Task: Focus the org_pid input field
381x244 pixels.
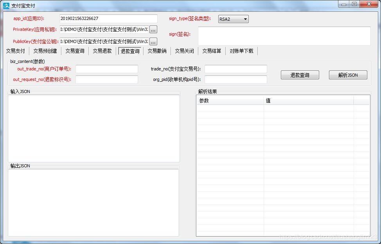Action: pyautogui.click(x=236, y=79)
